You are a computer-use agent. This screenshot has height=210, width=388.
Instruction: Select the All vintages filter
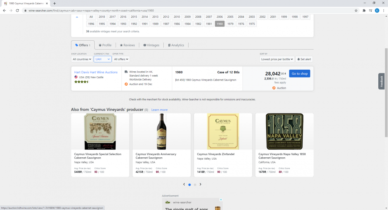pyautogui.click(x=91, y=17)
